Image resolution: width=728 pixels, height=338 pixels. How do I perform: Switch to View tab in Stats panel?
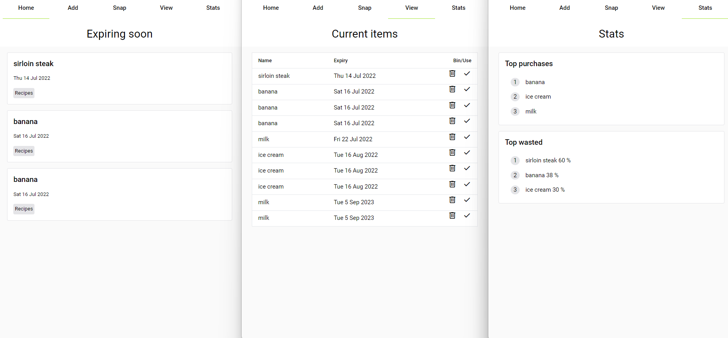[658, 8]
